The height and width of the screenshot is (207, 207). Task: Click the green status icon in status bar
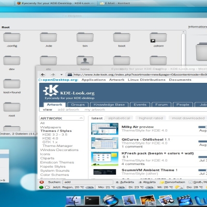pyautogui.click(x=41, y=187)
